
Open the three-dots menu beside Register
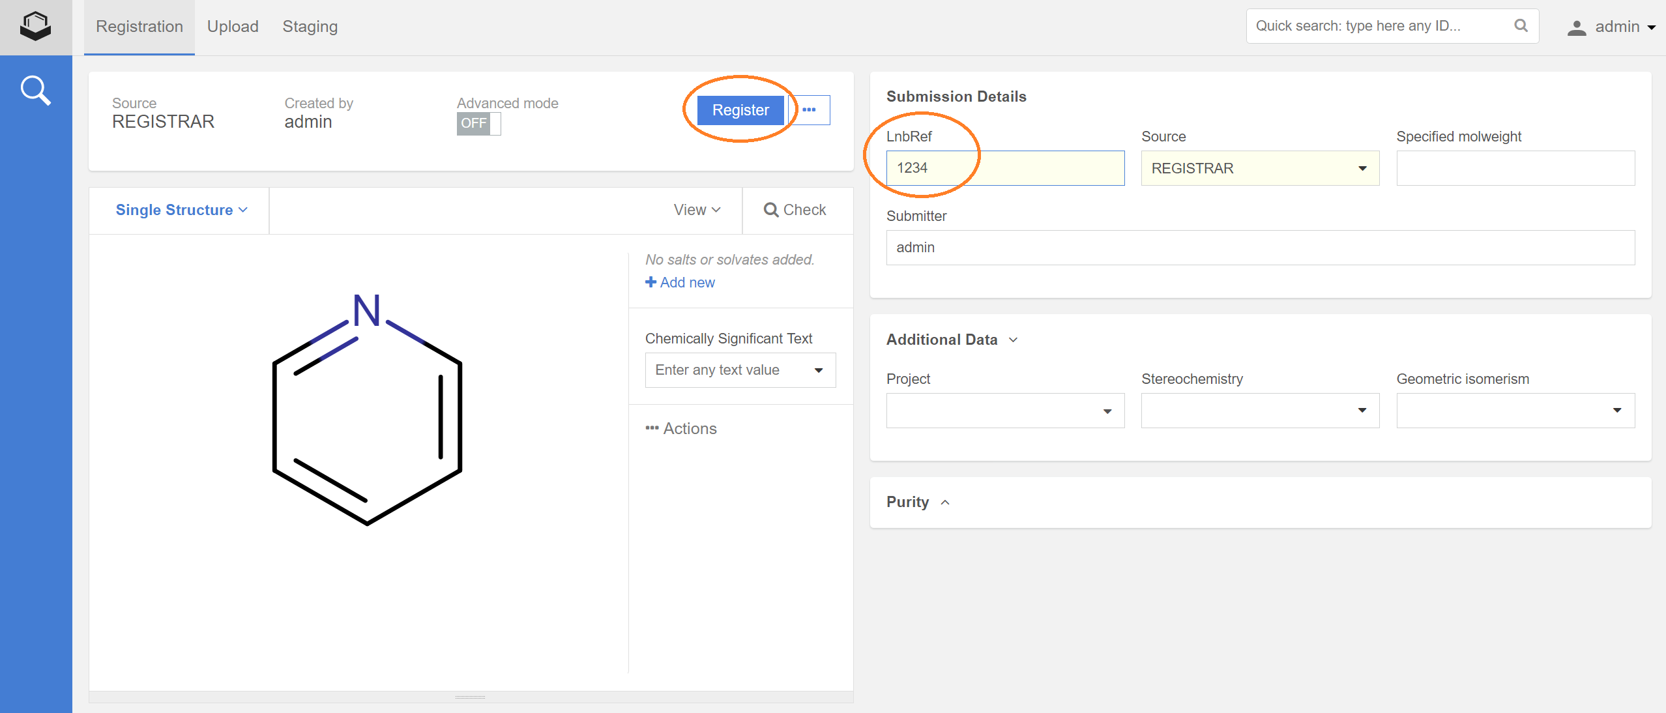(809, 110)
